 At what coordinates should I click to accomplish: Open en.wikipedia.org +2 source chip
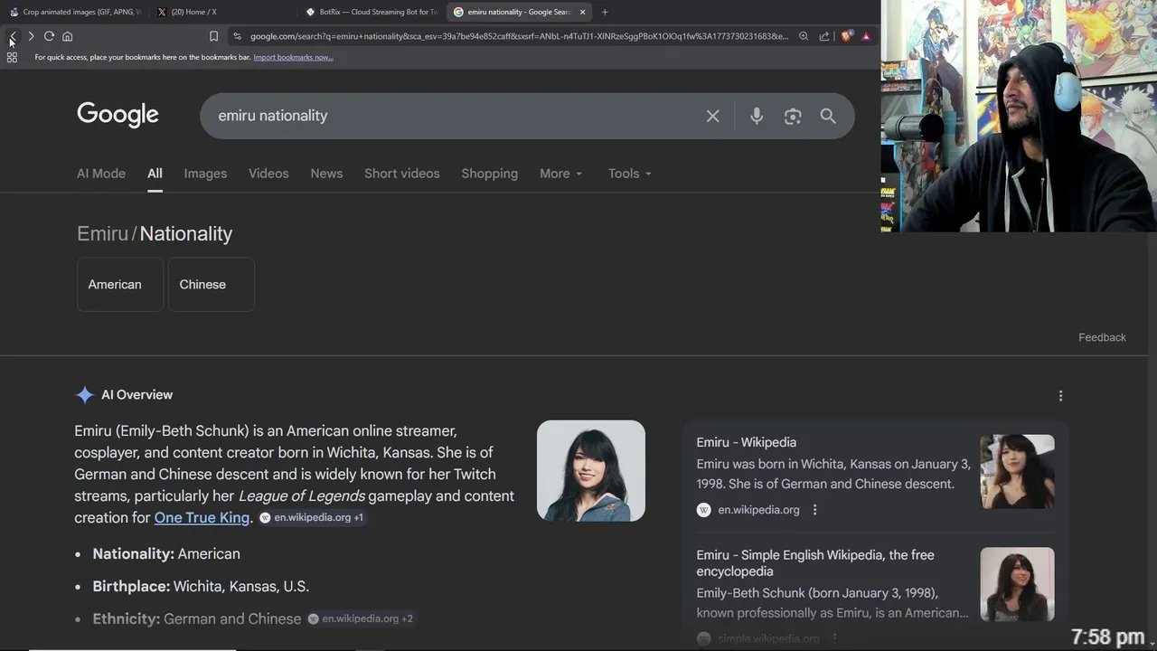pos(361,619)
